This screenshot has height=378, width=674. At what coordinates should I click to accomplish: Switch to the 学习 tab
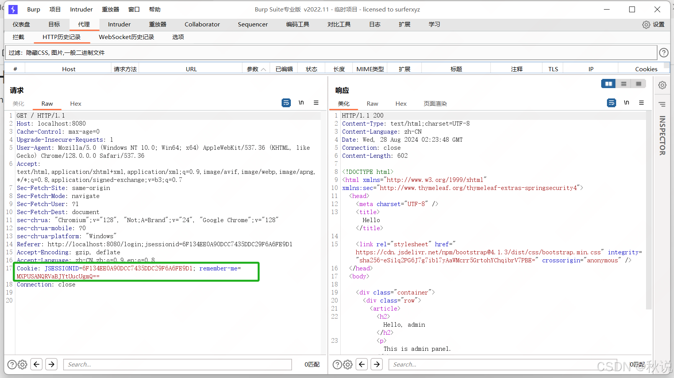point(435,25)
